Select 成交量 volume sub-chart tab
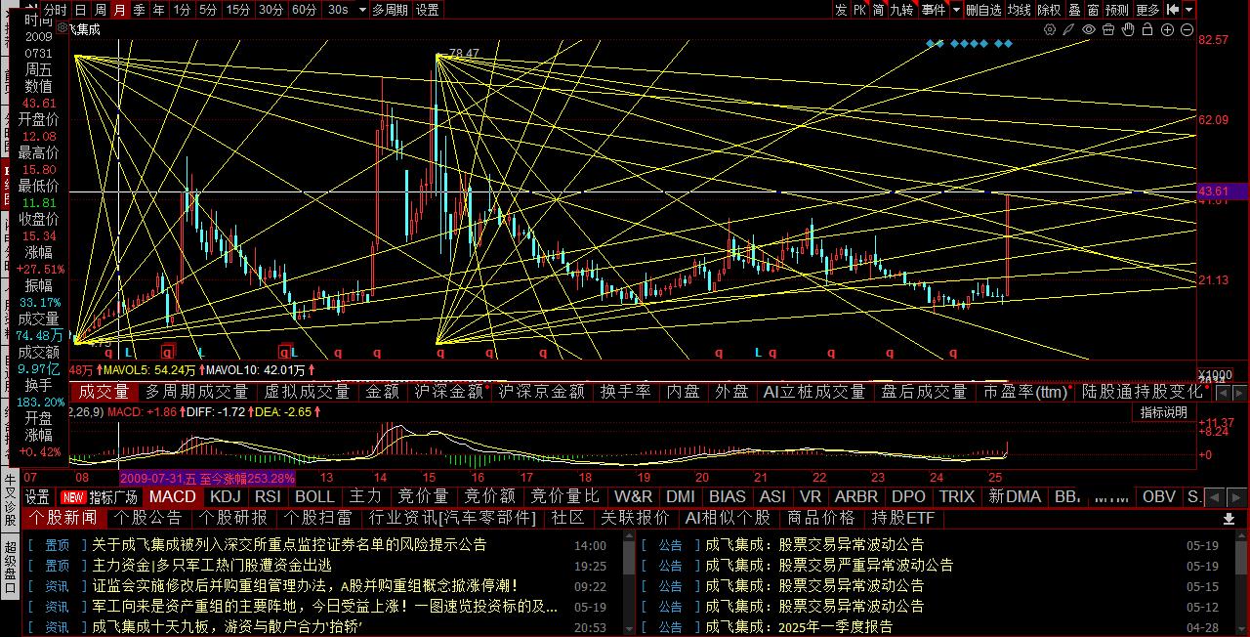1250x637 pixels. click(x=104, y=392)
